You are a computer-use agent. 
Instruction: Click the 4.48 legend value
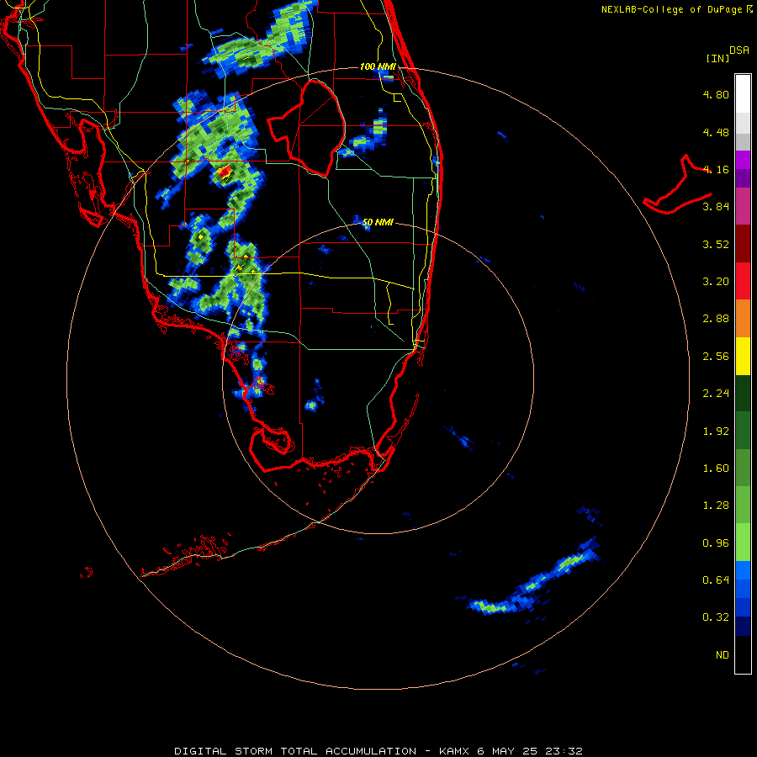coord(716,132)
